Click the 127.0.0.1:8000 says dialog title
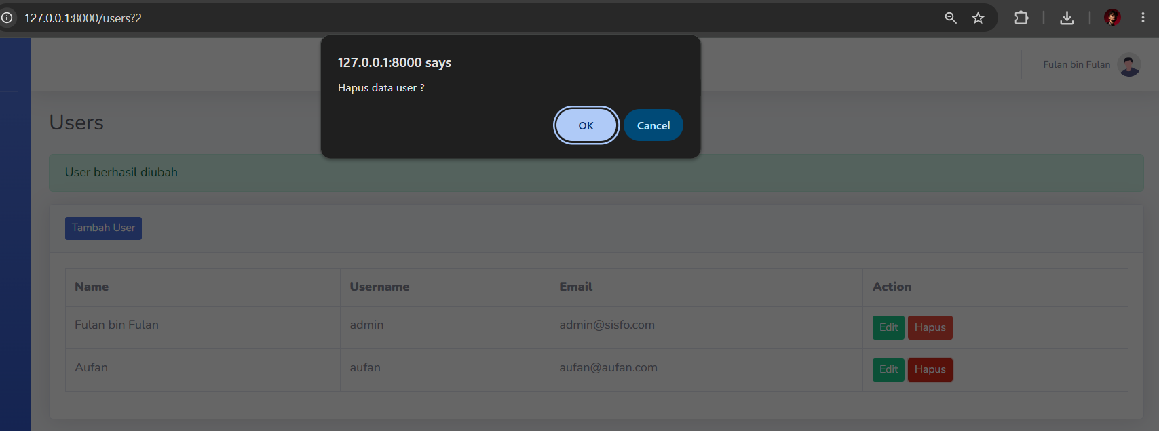Screen dimensions: 1159x431 click(x=394, y=62)
